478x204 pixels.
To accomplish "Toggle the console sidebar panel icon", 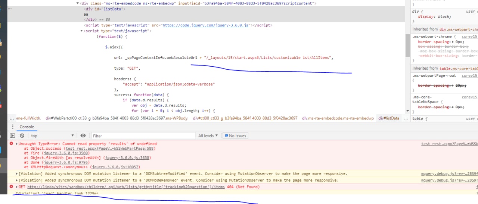I will 12,136.
